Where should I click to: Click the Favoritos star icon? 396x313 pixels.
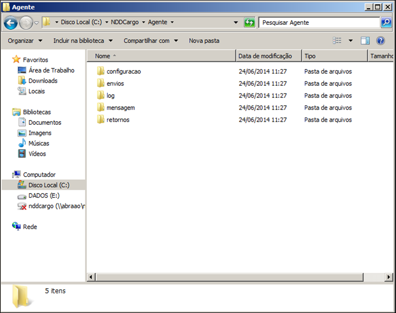point(16,59)
